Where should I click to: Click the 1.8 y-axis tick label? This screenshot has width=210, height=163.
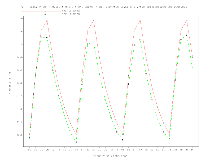pyautogui.click(x=19, y=31)
